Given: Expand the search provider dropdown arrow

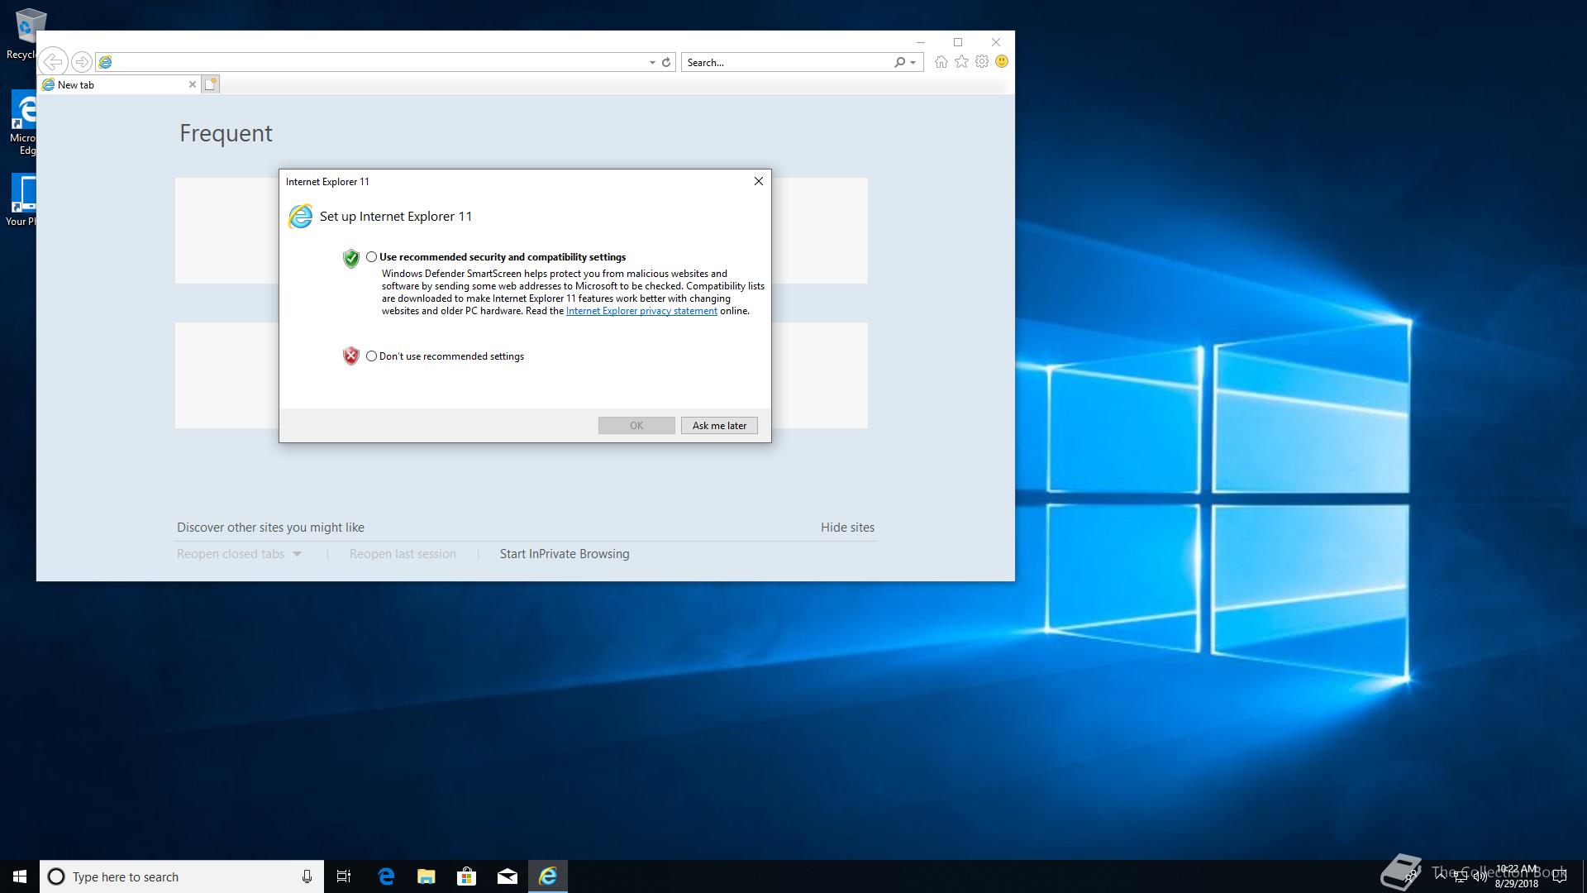Looking at the screenshot, I should click(x=913, y=62).
